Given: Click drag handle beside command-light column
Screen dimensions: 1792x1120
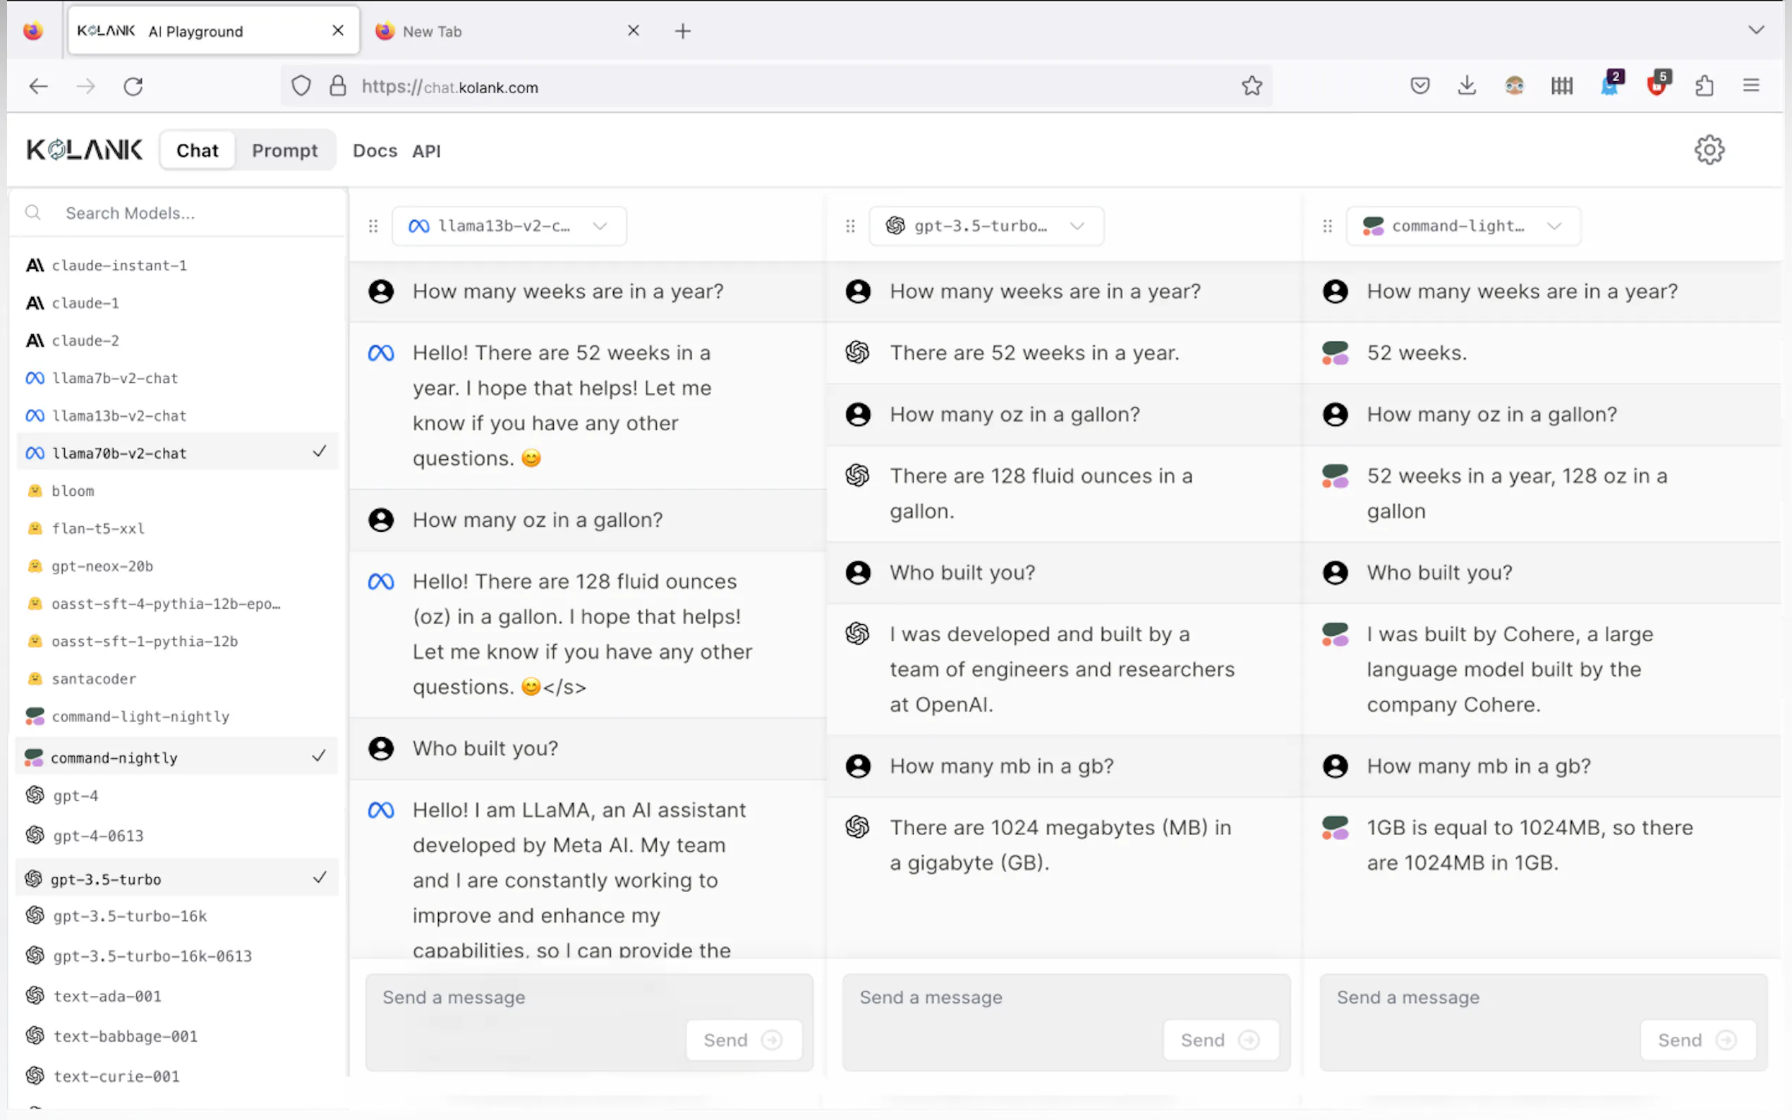Looking at the screenshot, I should 1328,226.
